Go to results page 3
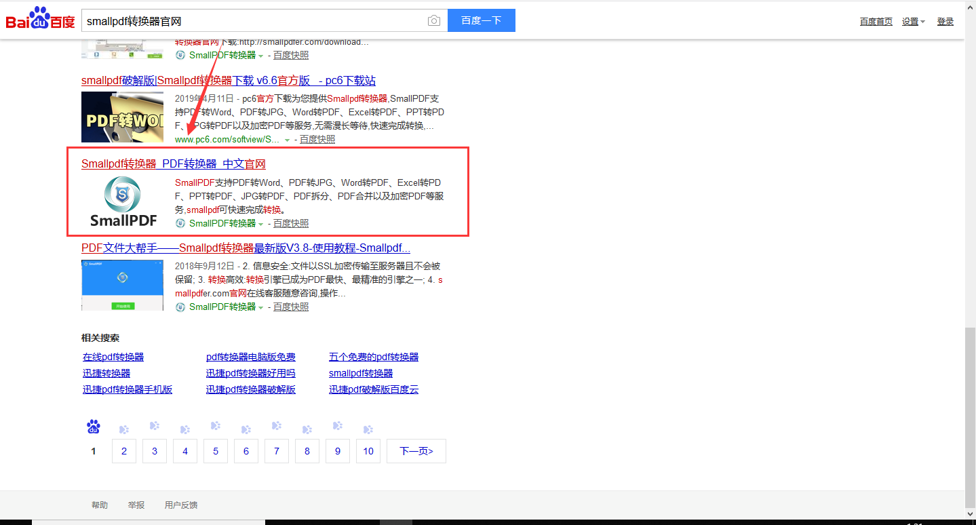Screen dimensions: 976x525 click(155, 451)
